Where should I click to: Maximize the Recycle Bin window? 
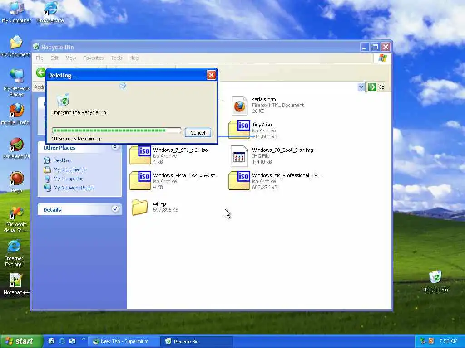375,47
